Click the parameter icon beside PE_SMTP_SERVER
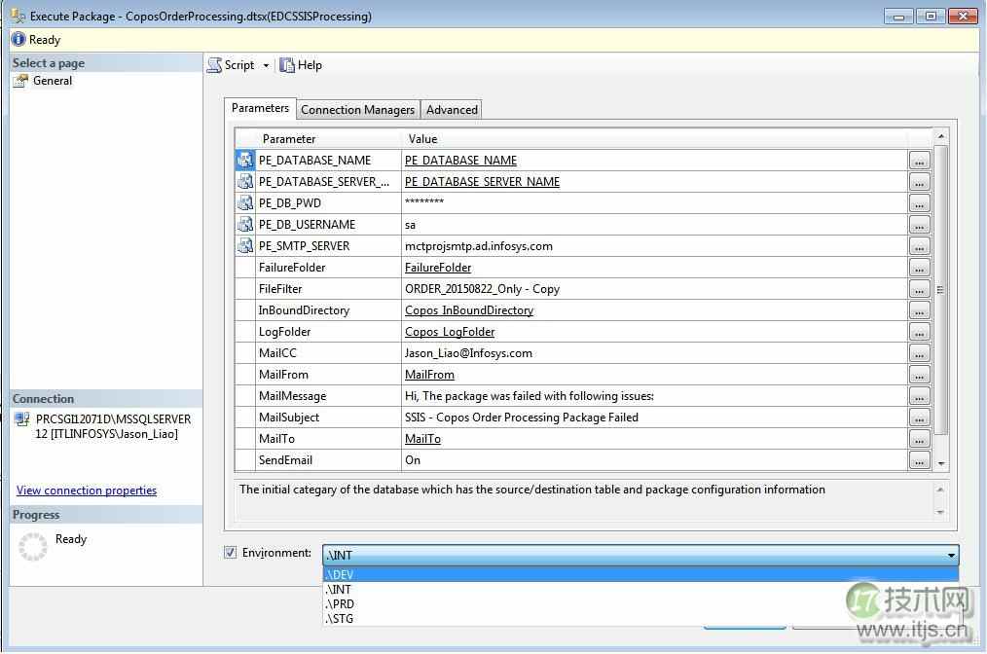 click(244, 245)
